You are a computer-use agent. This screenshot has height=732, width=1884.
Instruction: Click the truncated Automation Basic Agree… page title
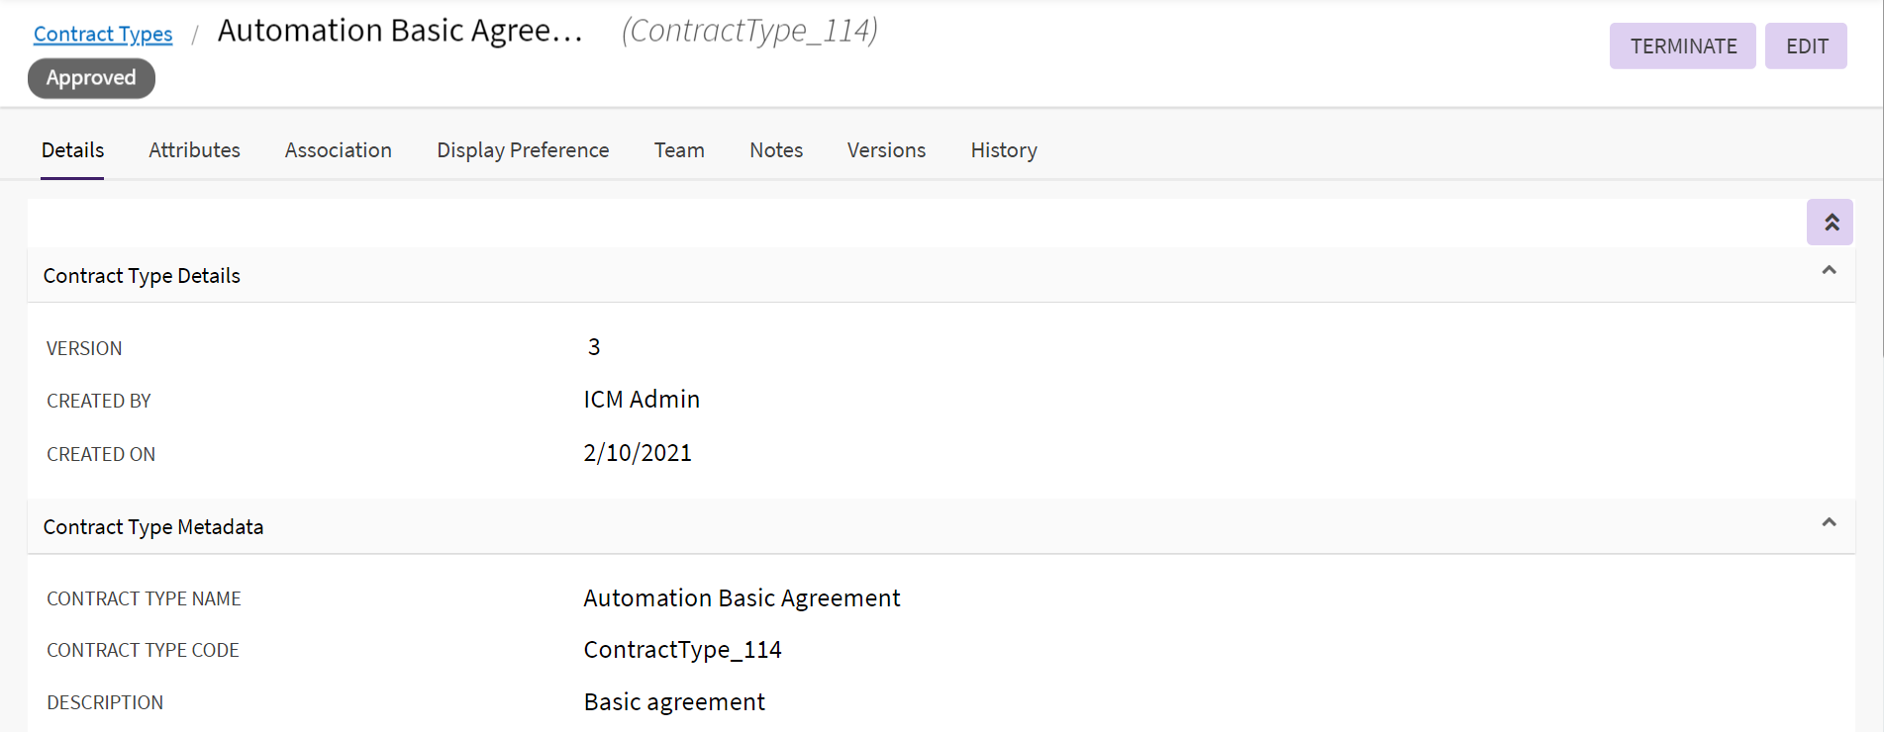pyautogui.click(x=400, y=32)
